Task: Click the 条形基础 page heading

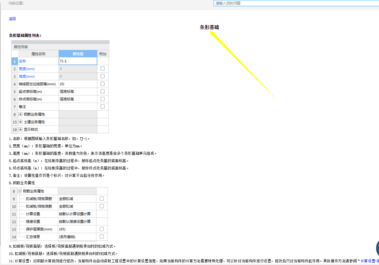Action: point(209,27)
